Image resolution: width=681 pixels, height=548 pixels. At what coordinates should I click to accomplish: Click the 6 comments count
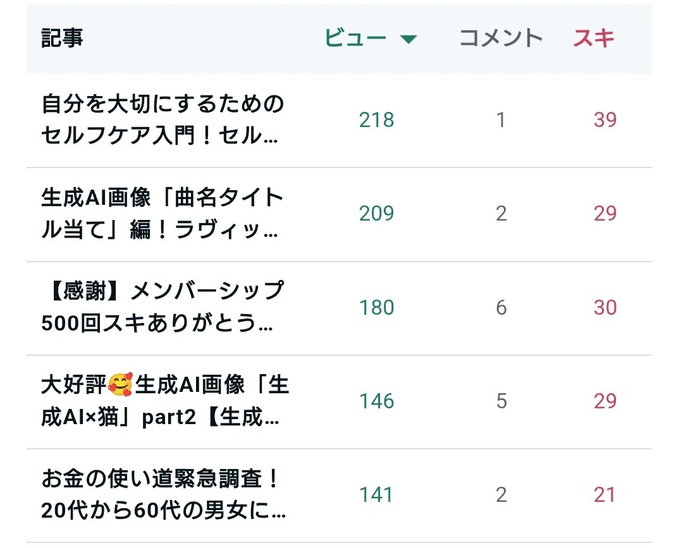pyautogui.click(x=501, y=307)
